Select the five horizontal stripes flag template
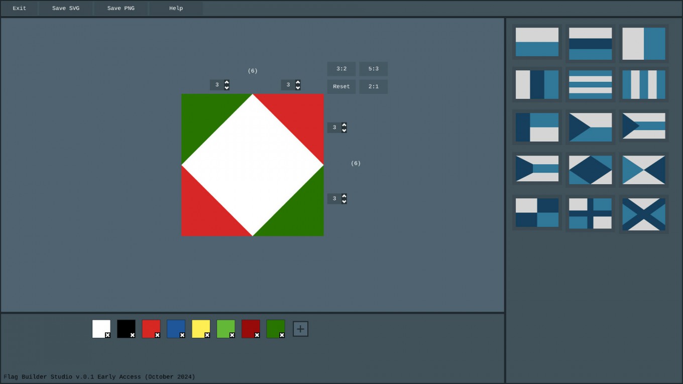This screenshot has width=683, height=384. pyautogui.click(x=590, y=84)
